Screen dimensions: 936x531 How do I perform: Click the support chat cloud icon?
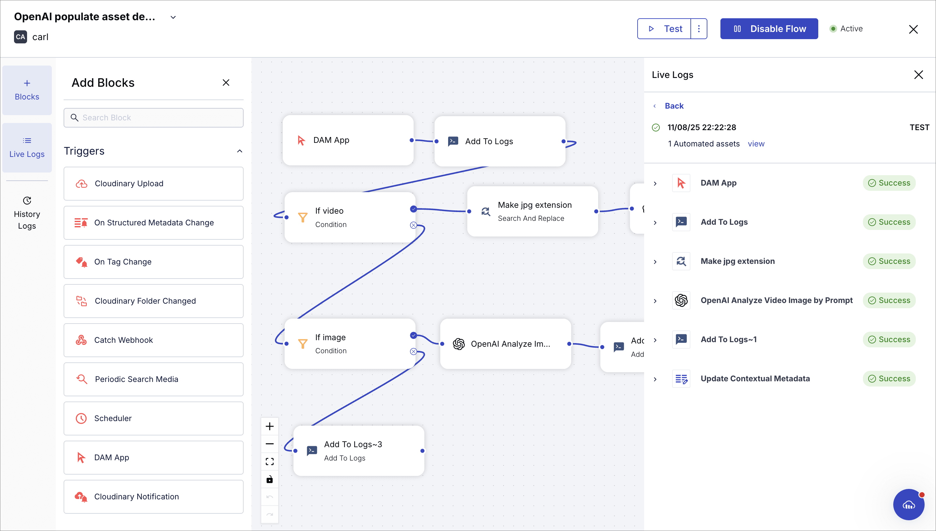pos(908,505)
